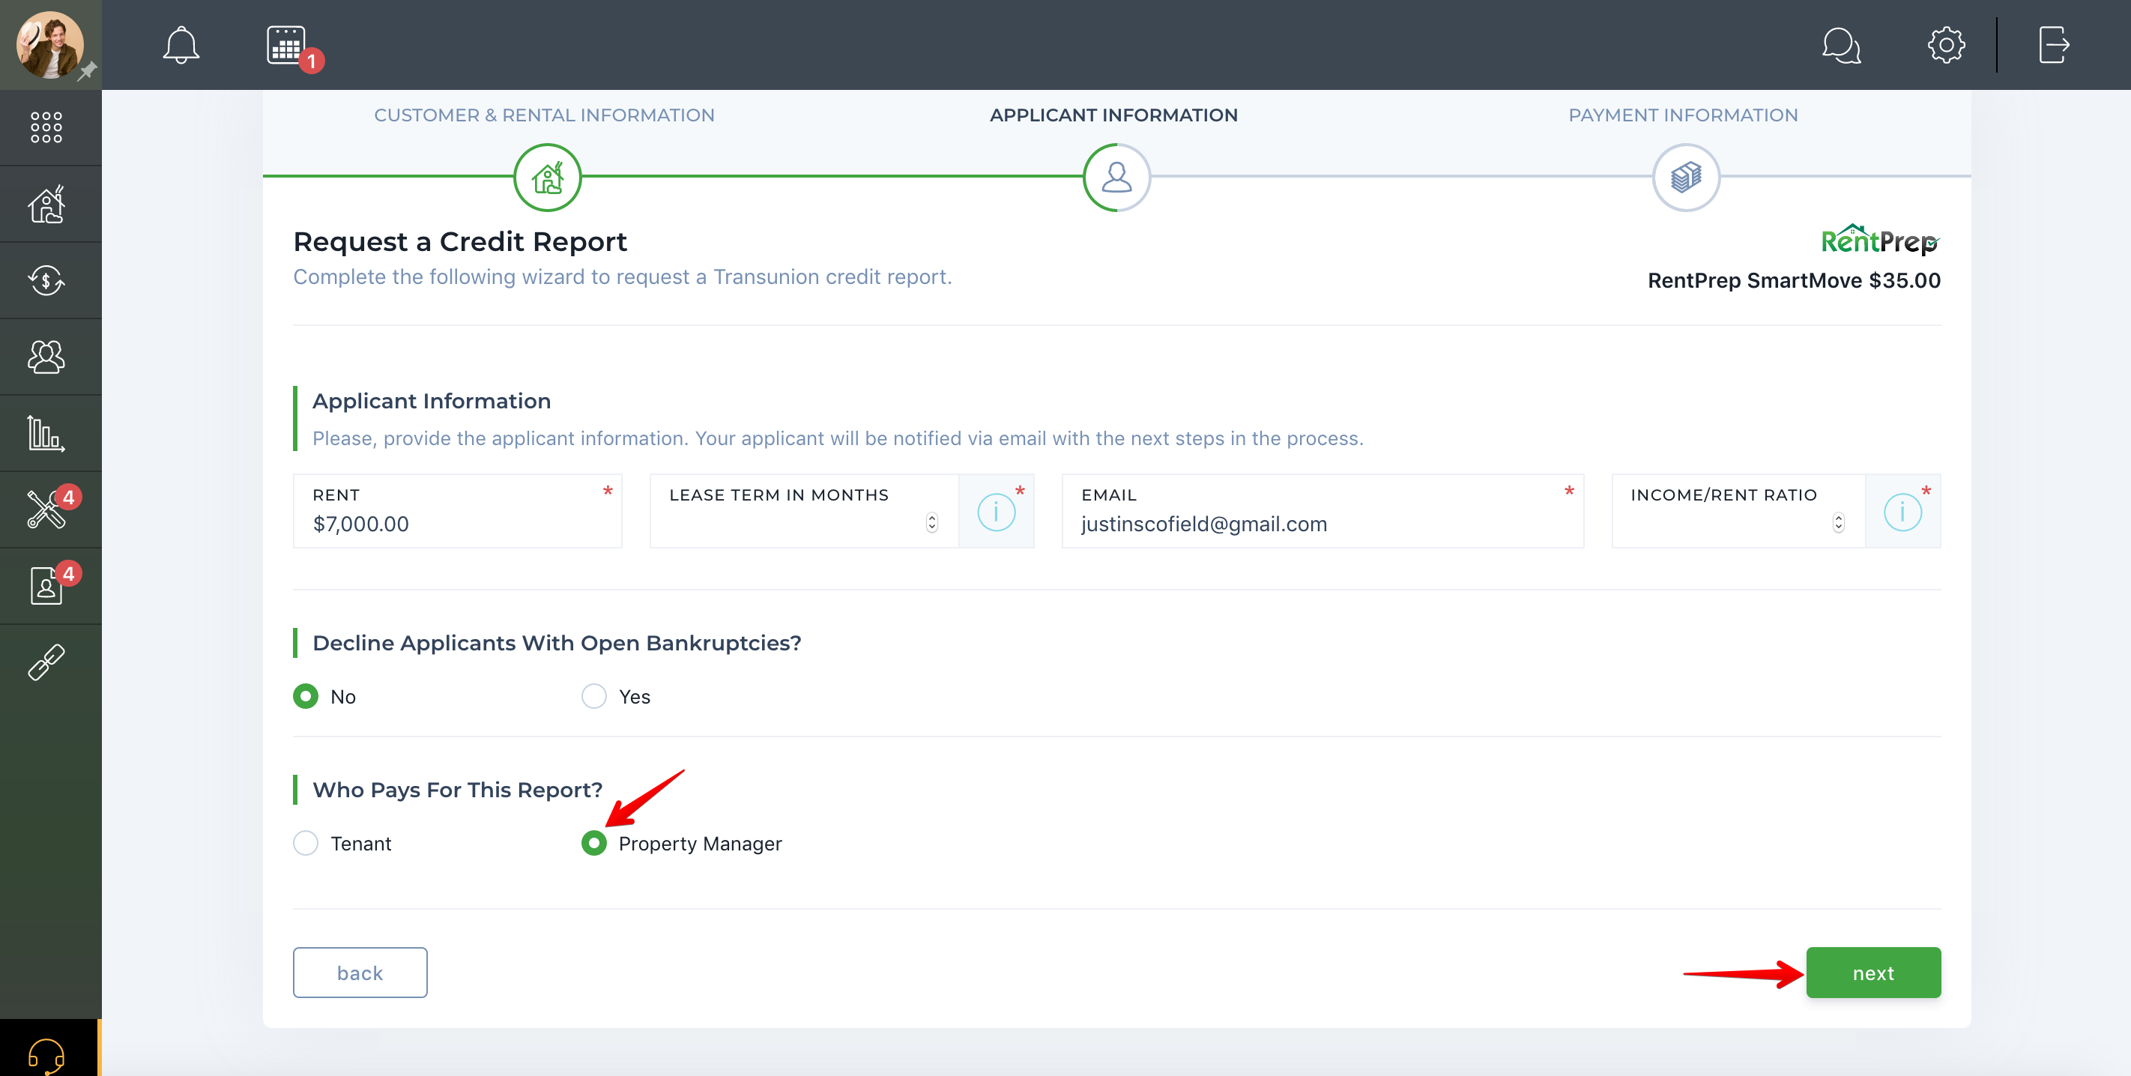Focus the Rent input field
Viewport: 2131px width, 1076px height.
pos(456,511)
